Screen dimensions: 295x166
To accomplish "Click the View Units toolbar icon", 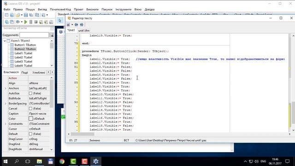I will (6, 22).
